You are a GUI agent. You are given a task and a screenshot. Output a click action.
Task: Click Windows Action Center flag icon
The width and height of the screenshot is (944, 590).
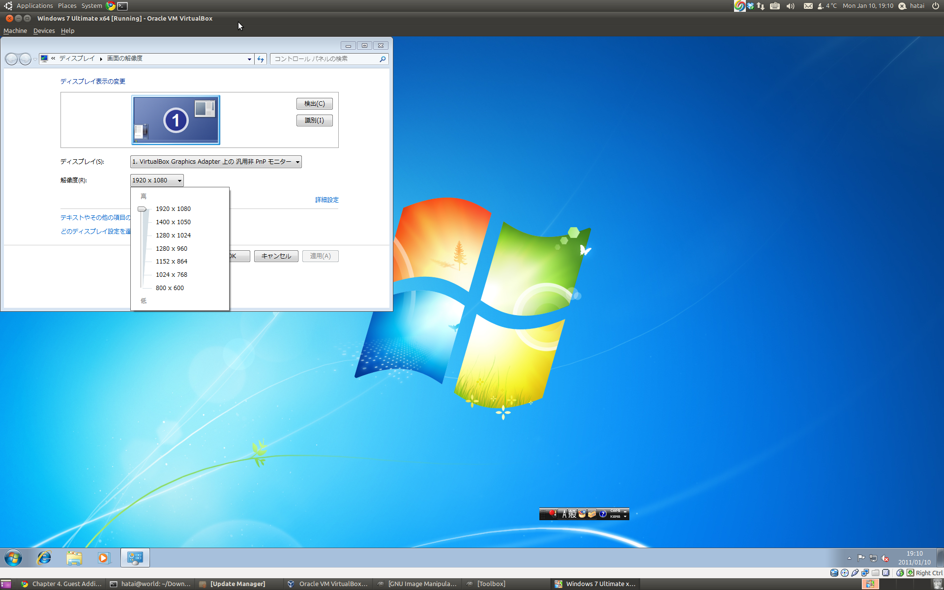point(861,558)
